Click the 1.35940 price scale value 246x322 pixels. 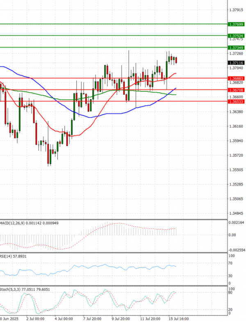(236, 141)
